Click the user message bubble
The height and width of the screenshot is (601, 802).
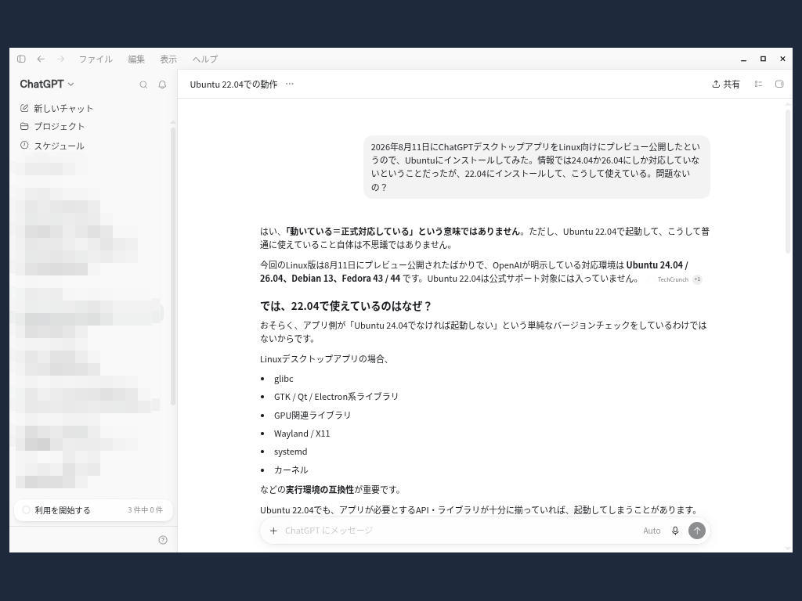point(536,167)
